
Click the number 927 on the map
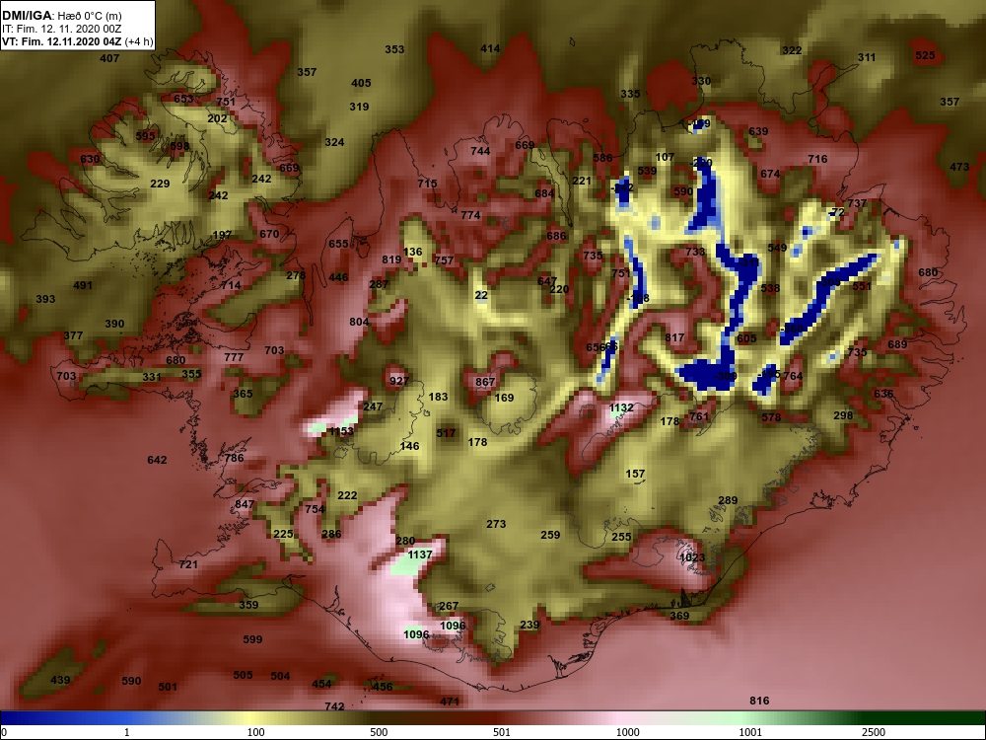(x=399, y=381)
